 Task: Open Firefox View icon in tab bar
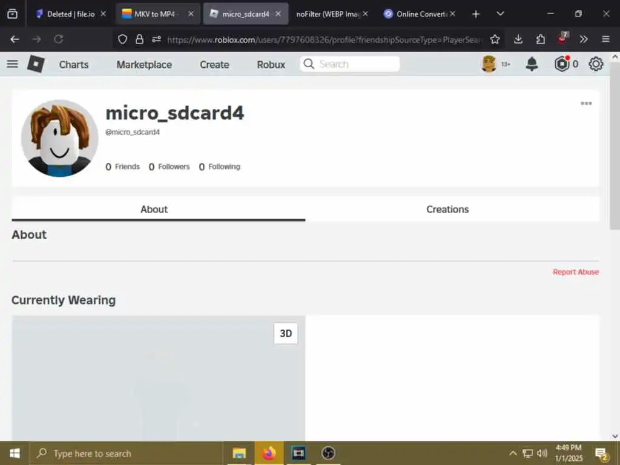(x=12, y=14)
